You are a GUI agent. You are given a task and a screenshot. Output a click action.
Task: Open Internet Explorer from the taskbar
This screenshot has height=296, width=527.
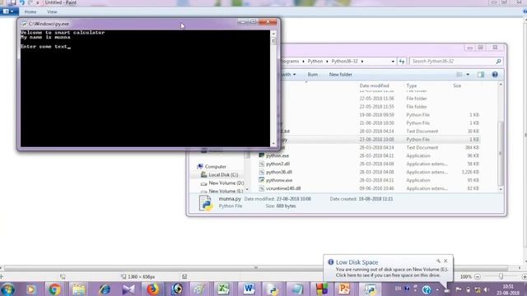click(105, 289)
